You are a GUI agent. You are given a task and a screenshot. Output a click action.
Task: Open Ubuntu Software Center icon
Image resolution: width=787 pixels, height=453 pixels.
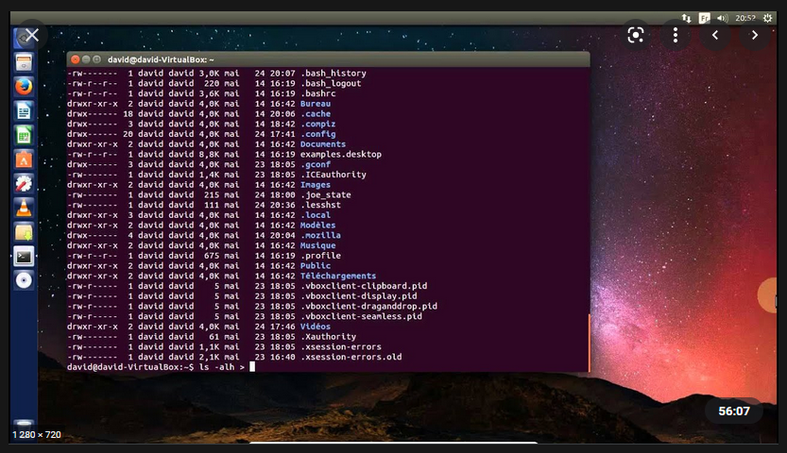[24, 159]
